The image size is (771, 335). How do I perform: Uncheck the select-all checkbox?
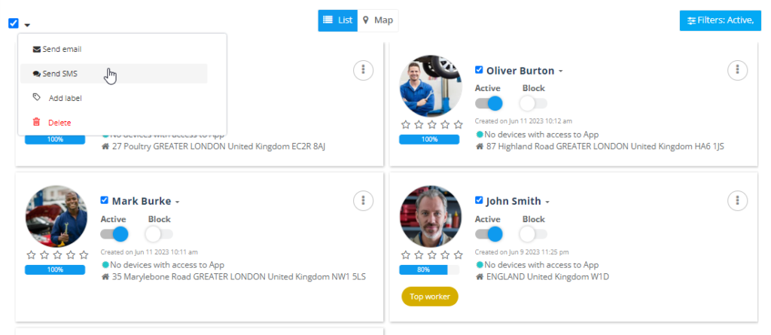pyautogui.click(x=14, y=23)
